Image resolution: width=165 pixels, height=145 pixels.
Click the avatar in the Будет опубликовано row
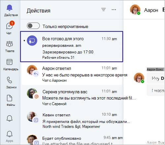click(x=33, y=140)
